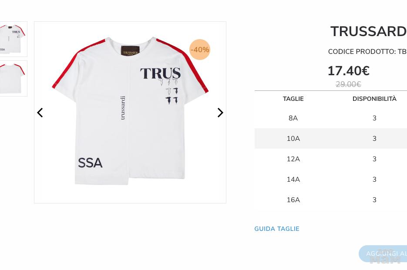Click the crossed-out 29.00€ price
Viewport: 407px width, 270px height.
348,84
